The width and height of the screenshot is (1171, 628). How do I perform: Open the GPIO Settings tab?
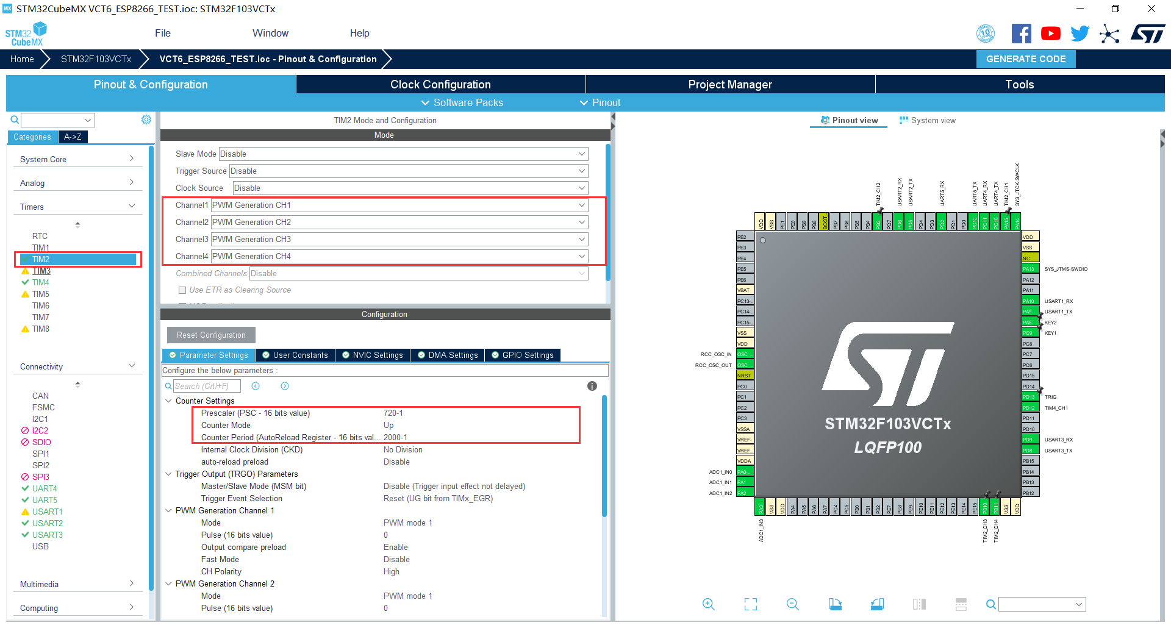[523, 355]
